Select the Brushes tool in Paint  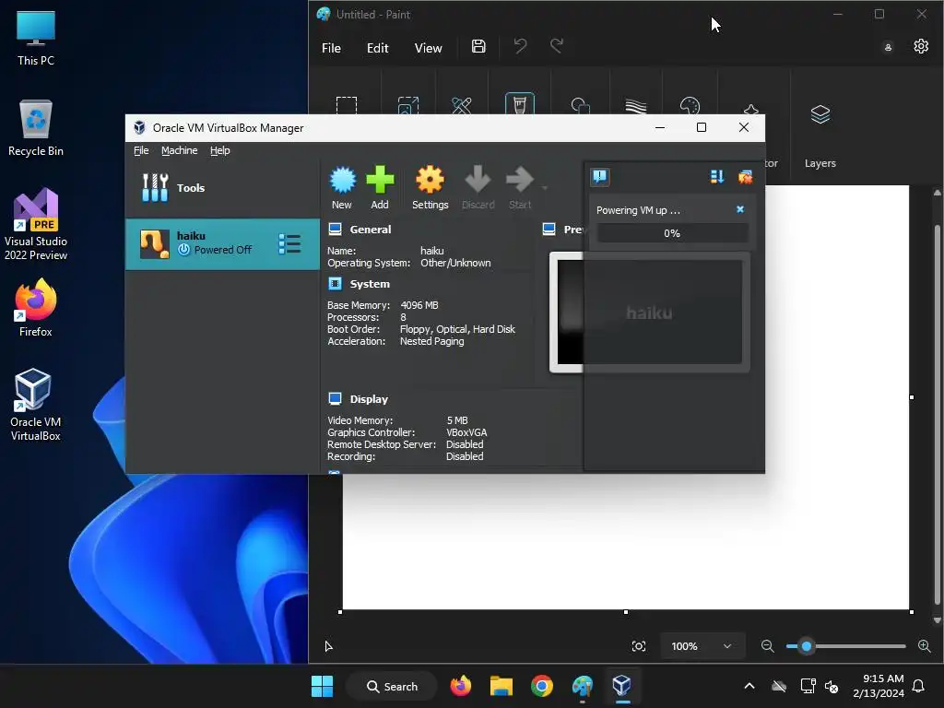520,103
